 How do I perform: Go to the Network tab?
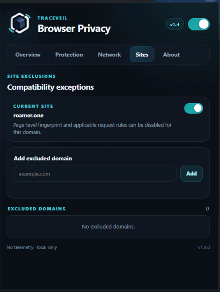tap(109, 55)
